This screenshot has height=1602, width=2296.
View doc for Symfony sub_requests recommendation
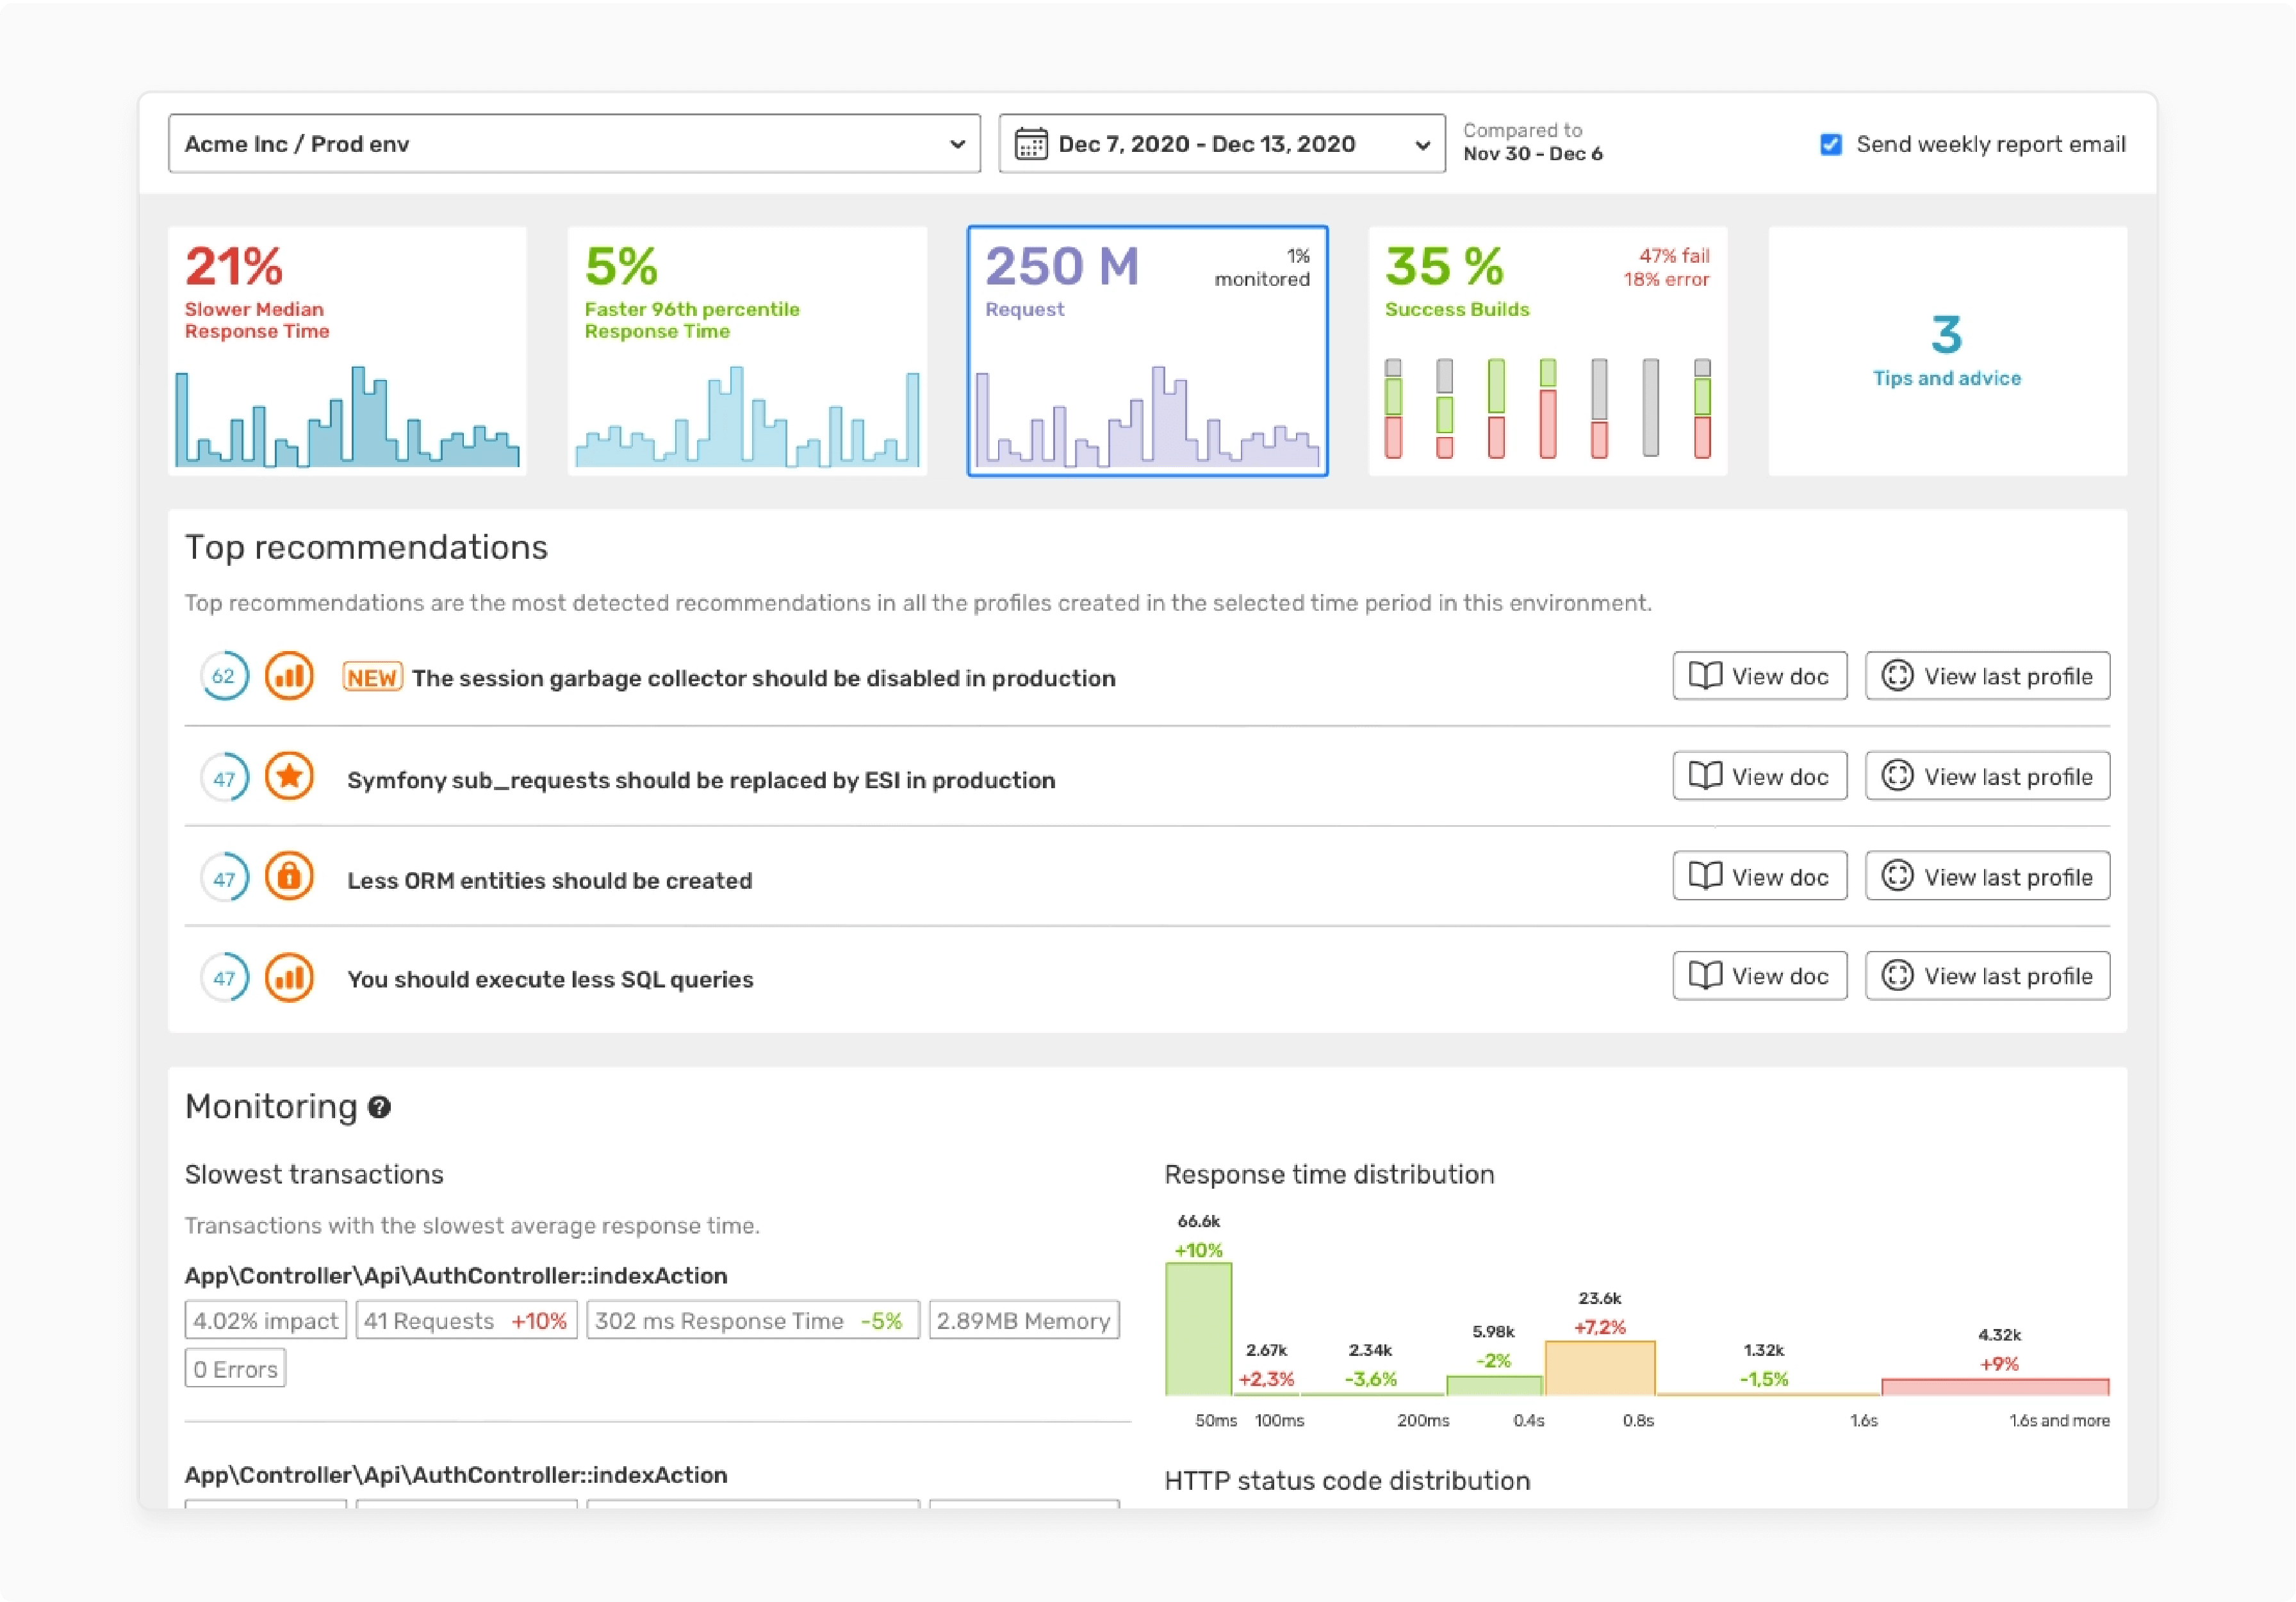point(1759,776)
